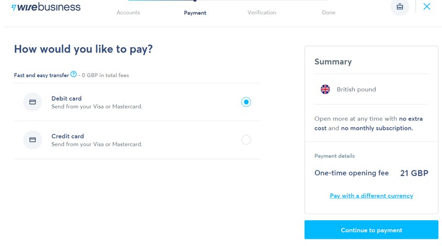Click the British flag icon

pyautogui.click(x=325, y=89)
